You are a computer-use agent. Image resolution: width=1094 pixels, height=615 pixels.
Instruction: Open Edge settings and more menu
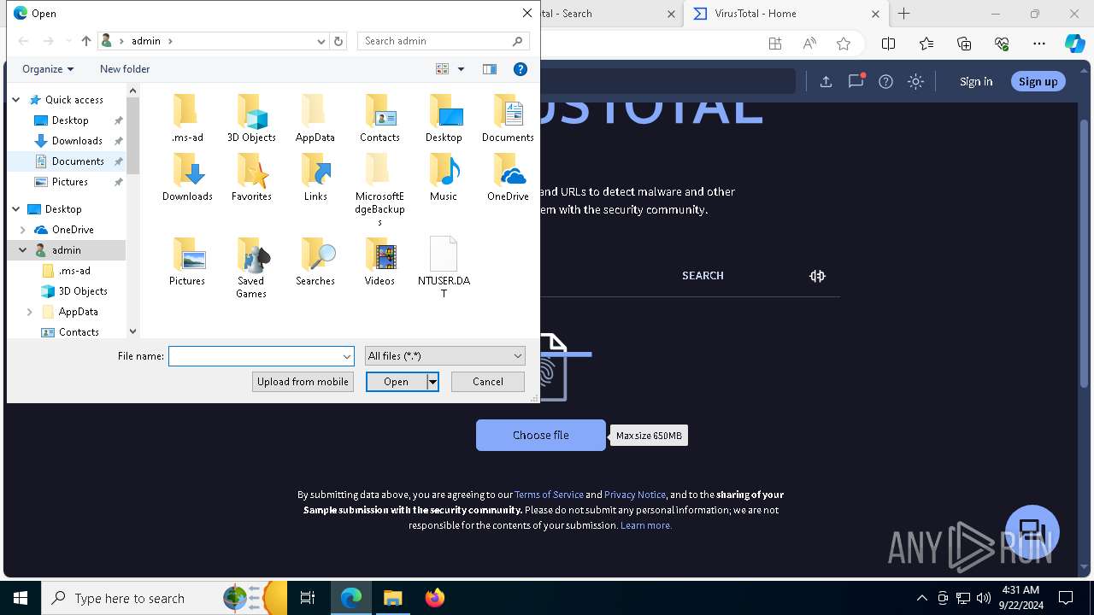[1039, 44]
